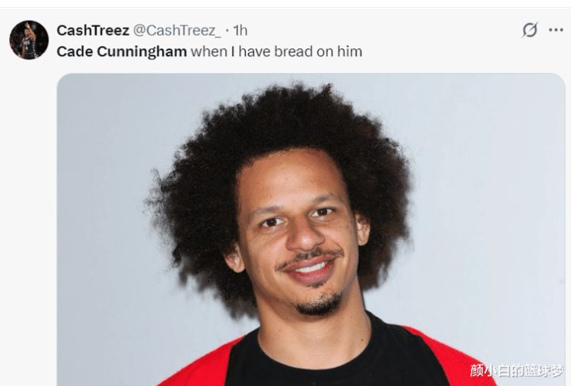
Task: Click the CashTreez display name
Action: [x=93, y=30]
